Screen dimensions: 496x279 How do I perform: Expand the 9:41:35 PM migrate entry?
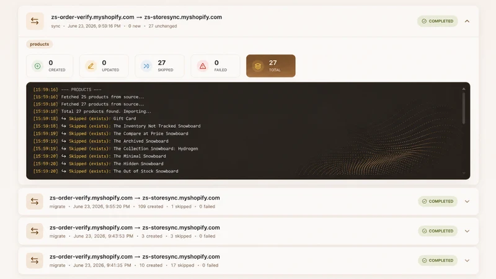coord(467,260)
